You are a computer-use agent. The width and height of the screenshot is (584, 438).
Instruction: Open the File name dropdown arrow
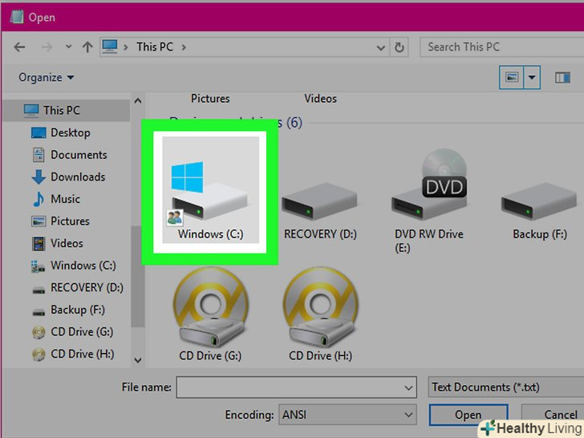[408, 387]
